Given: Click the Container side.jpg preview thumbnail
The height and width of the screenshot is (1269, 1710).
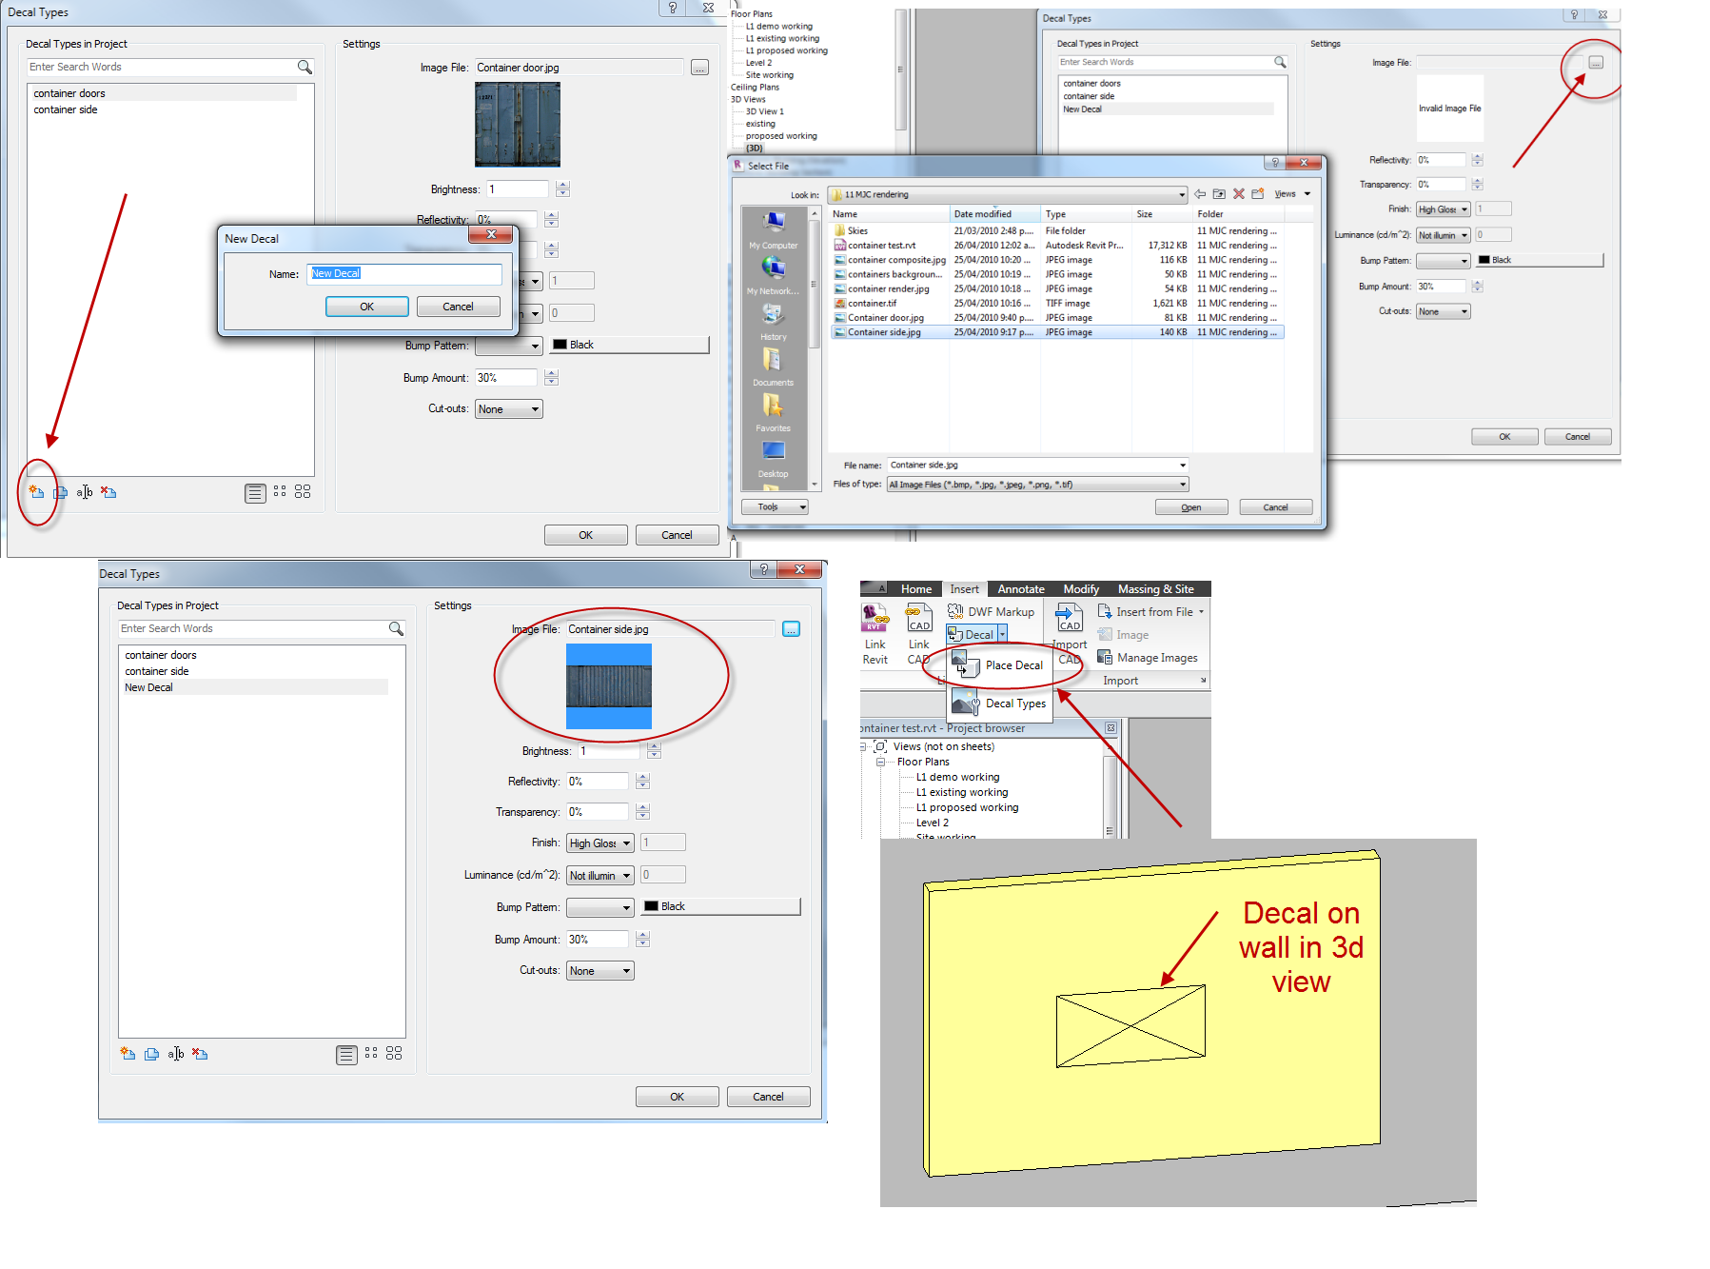Looking at the screenshot, I should [x=609, y=686].
